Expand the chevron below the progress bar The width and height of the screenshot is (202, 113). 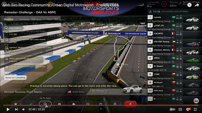[101, 109]
